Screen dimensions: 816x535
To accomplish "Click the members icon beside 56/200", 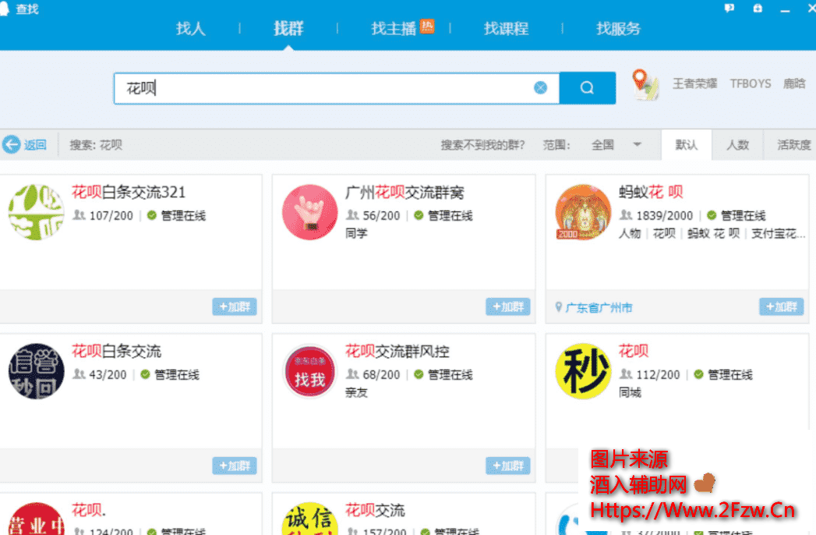I will coord(352,214).
